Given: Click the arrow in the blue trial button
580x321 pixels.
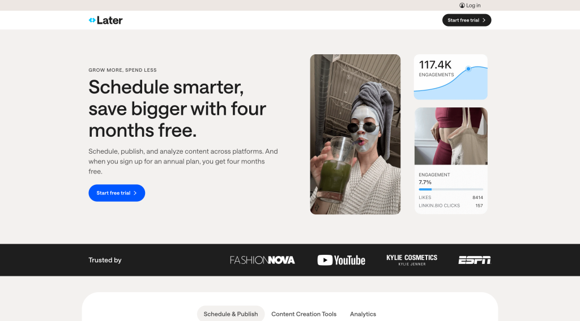Looking at the screenshot, I should [135, 193].
